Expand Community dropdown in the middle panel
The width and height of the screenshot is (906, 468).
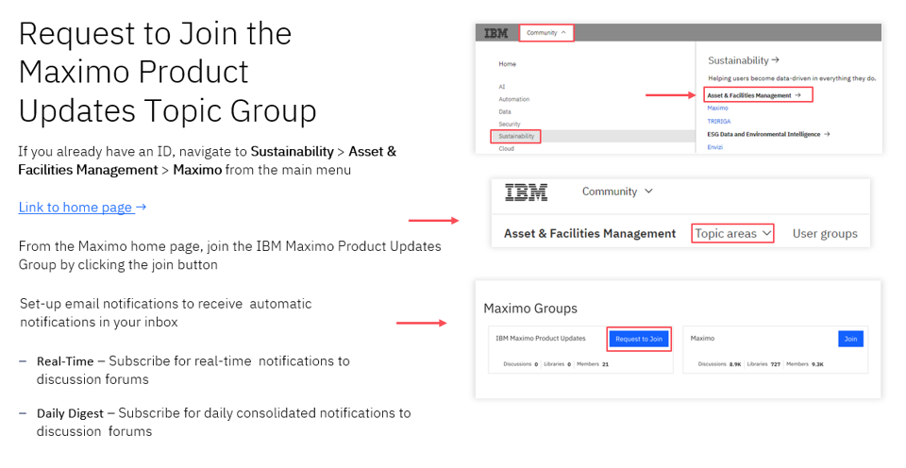click(617, 192)
